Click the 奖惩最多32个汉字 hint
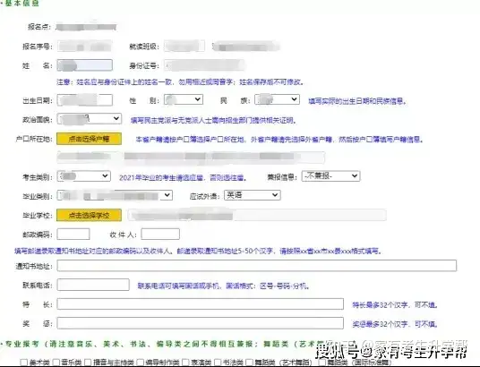Image resolution: width=480 pixels, height=367 pixels. [x=395, y=324]
